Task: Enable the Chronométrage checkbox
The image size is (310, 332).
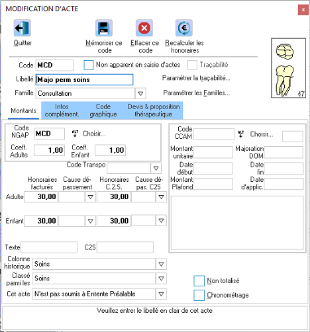Action: coord(199,296)
